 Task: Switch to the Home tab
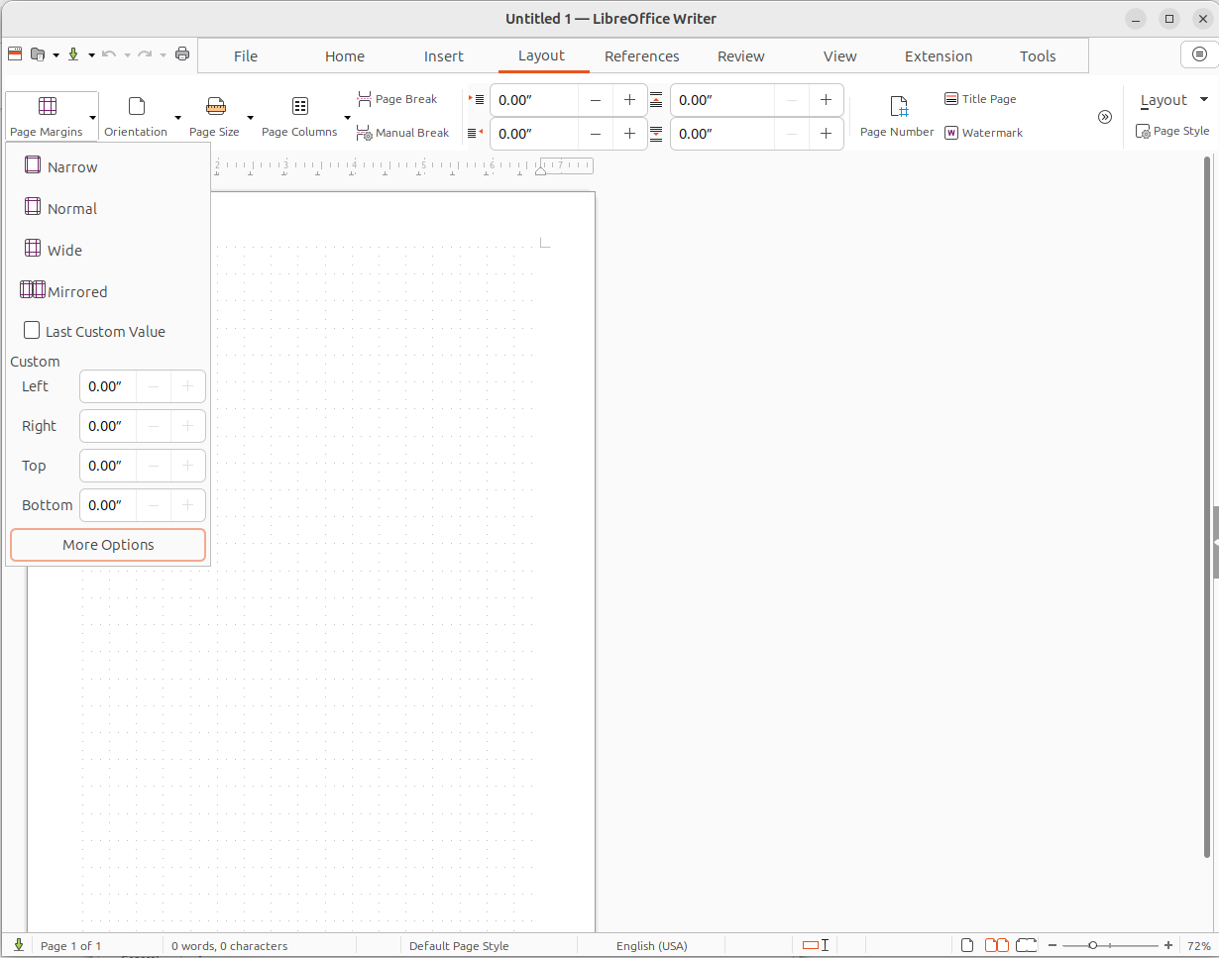point(345,55)
